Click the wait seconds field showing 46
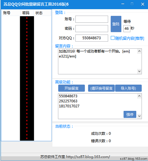Screen dimensions: 148x161 click(x=127, y=28)
